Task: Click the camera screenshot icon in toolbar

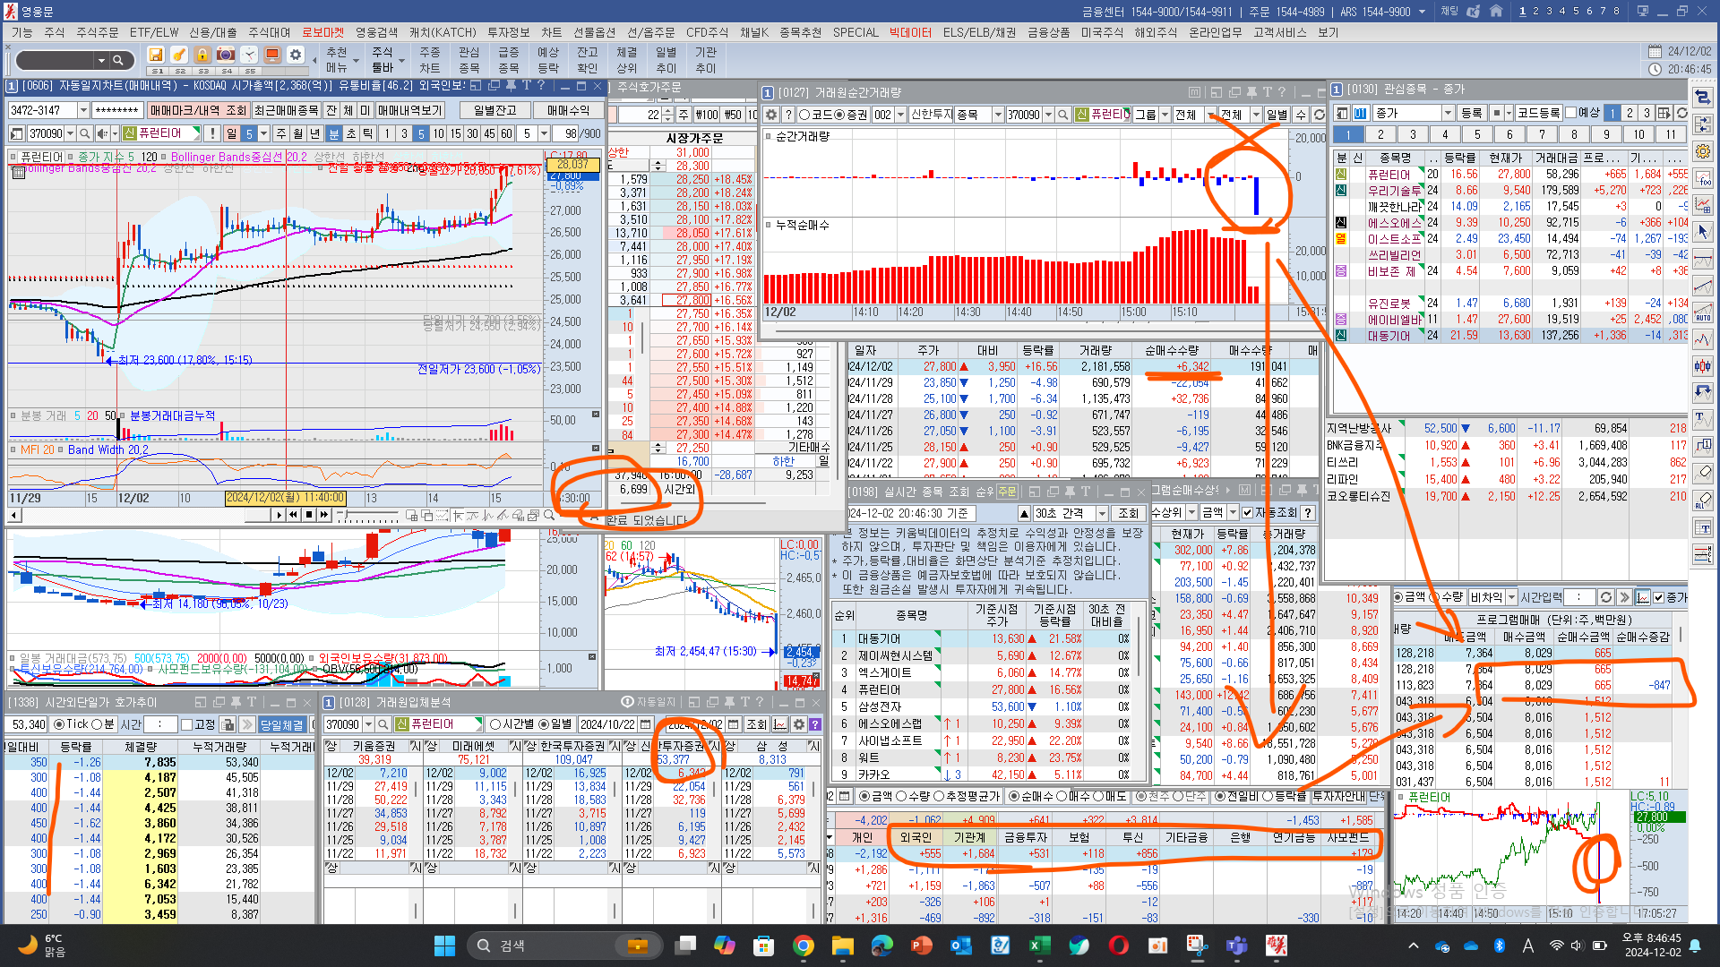Action: (226, 55)
